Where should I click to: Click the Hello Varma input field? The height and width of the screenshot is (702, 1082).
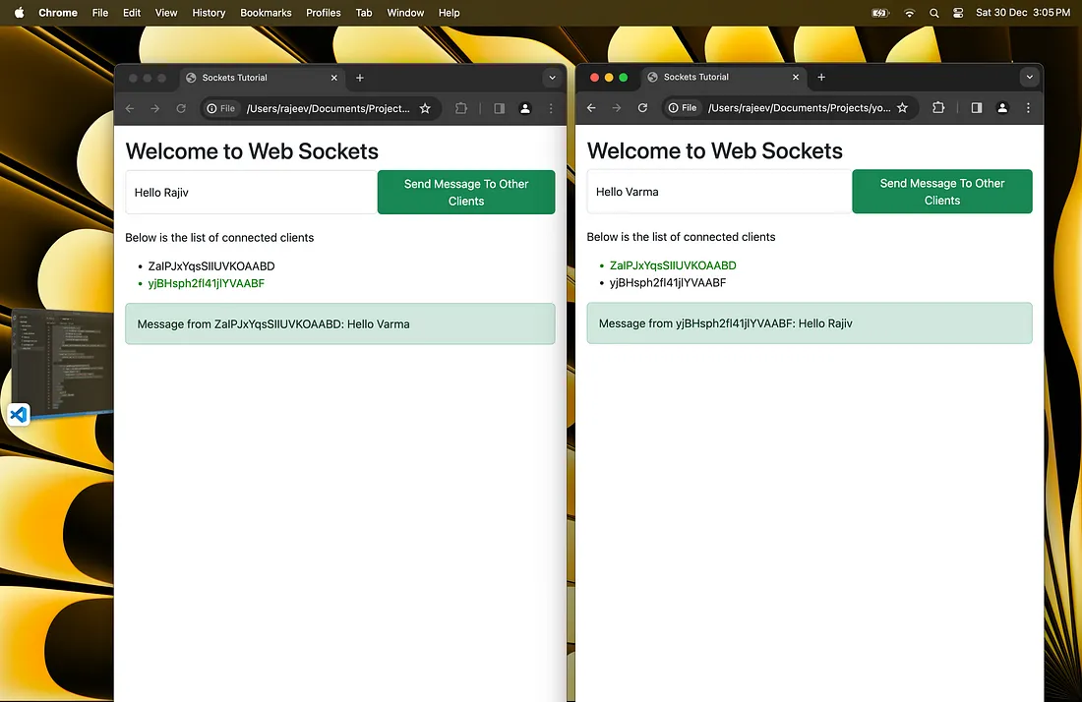click(x=718, y=192)
